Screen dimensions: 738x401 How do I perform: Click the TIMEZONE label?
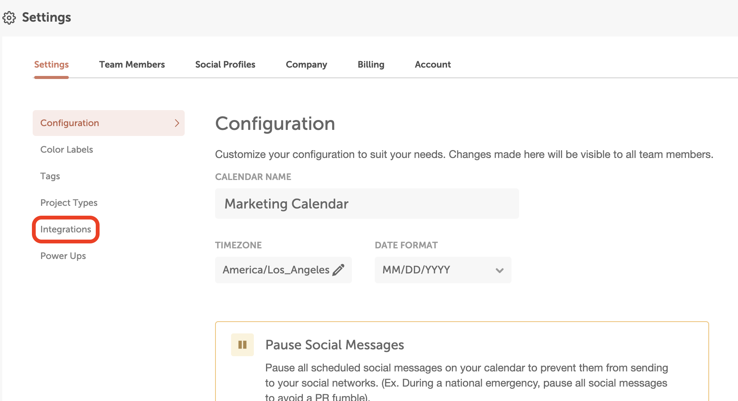pyautogui.click(x=238, y=245)
